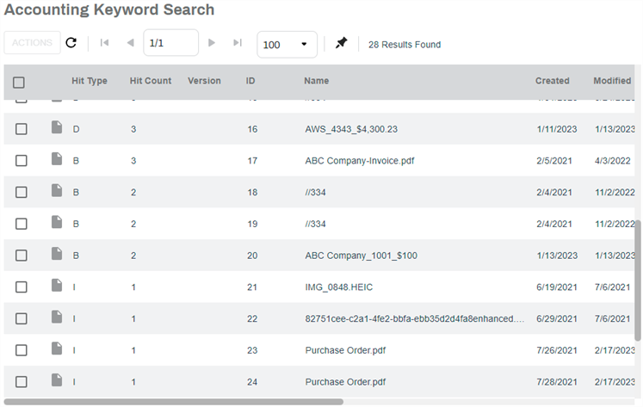Open Purchase Order.pdf with ID 23

click(345, 350)
